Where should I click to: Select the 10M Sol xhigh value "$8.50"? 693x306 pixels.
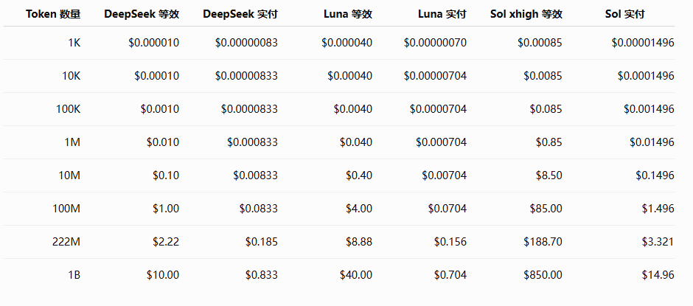549,175
